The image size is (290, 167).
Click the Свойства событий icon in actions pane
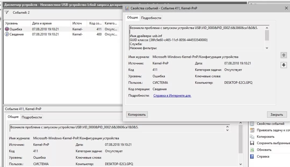coord(252,124)
